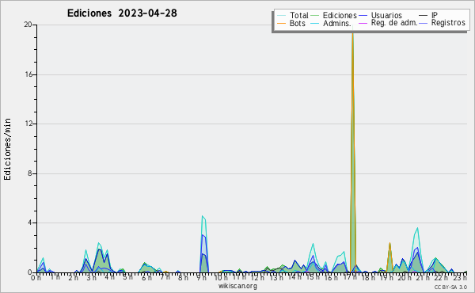This screenshot has height=293, width=475.
Task: Click the Bots orange line swatch
Action: coord(281,23)
